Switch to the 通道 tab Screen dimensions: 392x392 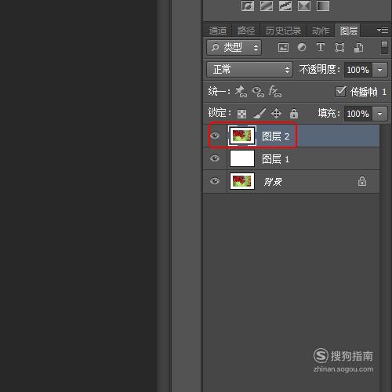pos(218,31)
